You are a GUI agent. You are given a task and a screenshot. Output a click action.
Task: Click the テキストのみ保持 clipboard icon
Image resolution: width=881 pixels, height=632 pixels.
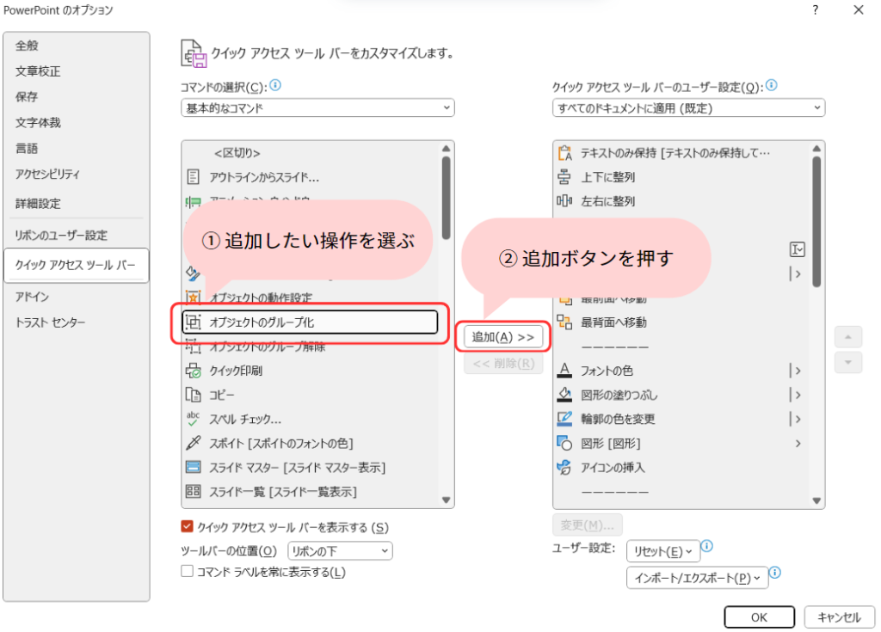pyautogui.click(x=564, y=153)
